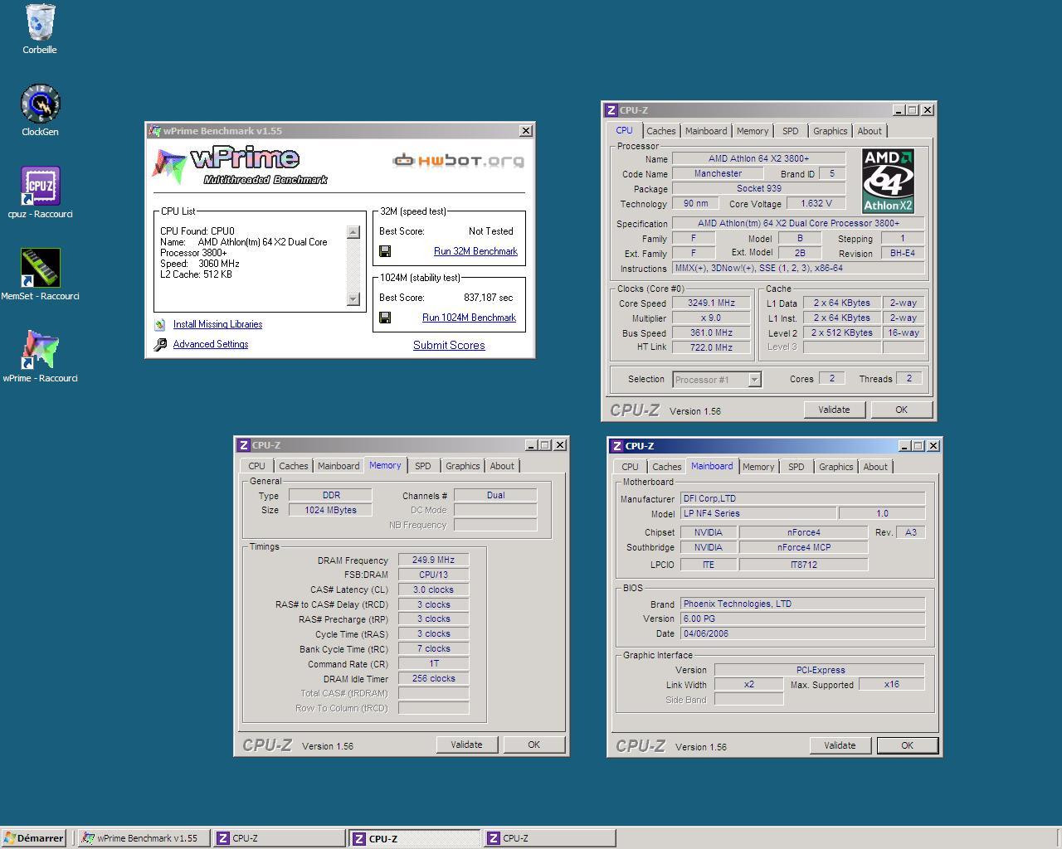Open SPD tab in the CPU window
This screenshot has height=849, width=1062.
791,131
